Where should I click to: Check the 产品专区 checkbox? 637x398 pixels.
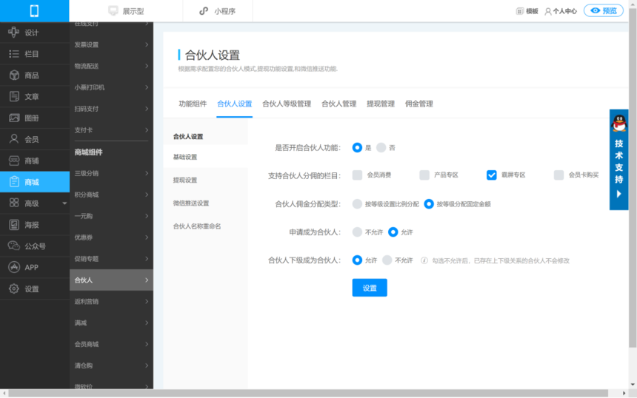point(424,175)
